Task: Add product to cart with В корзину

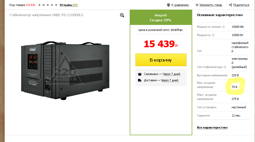Action: click(x=161, y=60)
